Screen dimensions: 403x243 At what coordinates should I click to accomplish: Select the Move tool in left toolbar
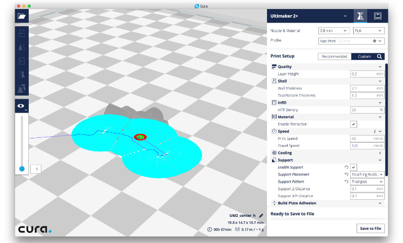coord(22,33)
